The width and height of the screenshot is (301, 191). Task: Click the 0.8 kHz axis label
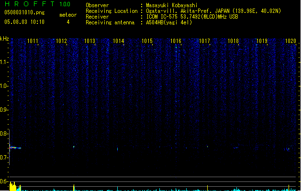[x=4, y=134]
